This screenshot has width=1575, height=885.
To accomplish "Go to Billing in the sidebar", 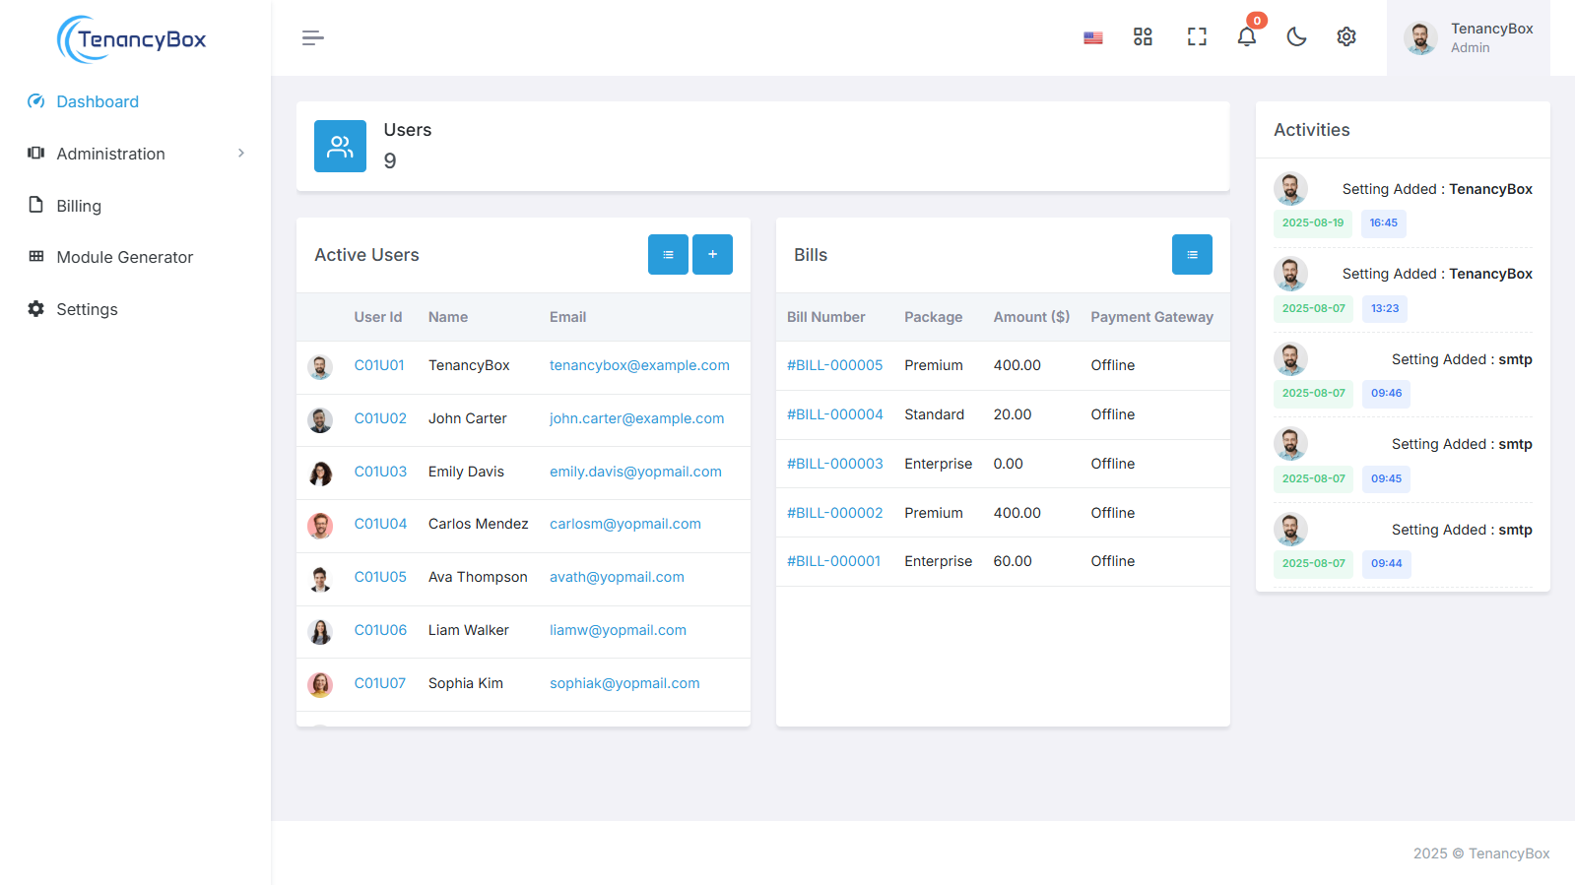I will [79, 206].
